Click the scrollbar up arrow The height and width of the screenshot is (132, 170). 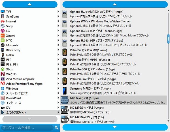168,11
